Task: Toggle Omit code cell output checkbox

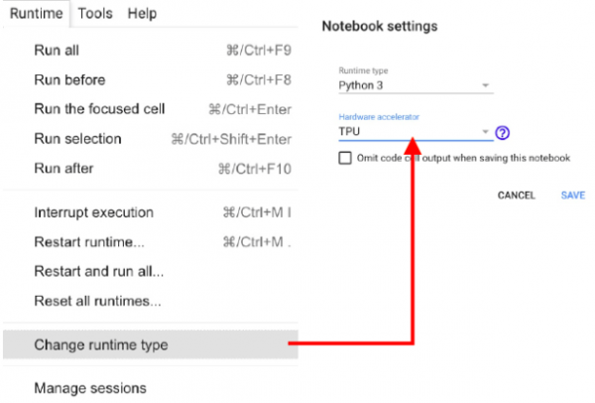Action: [345, 158]
